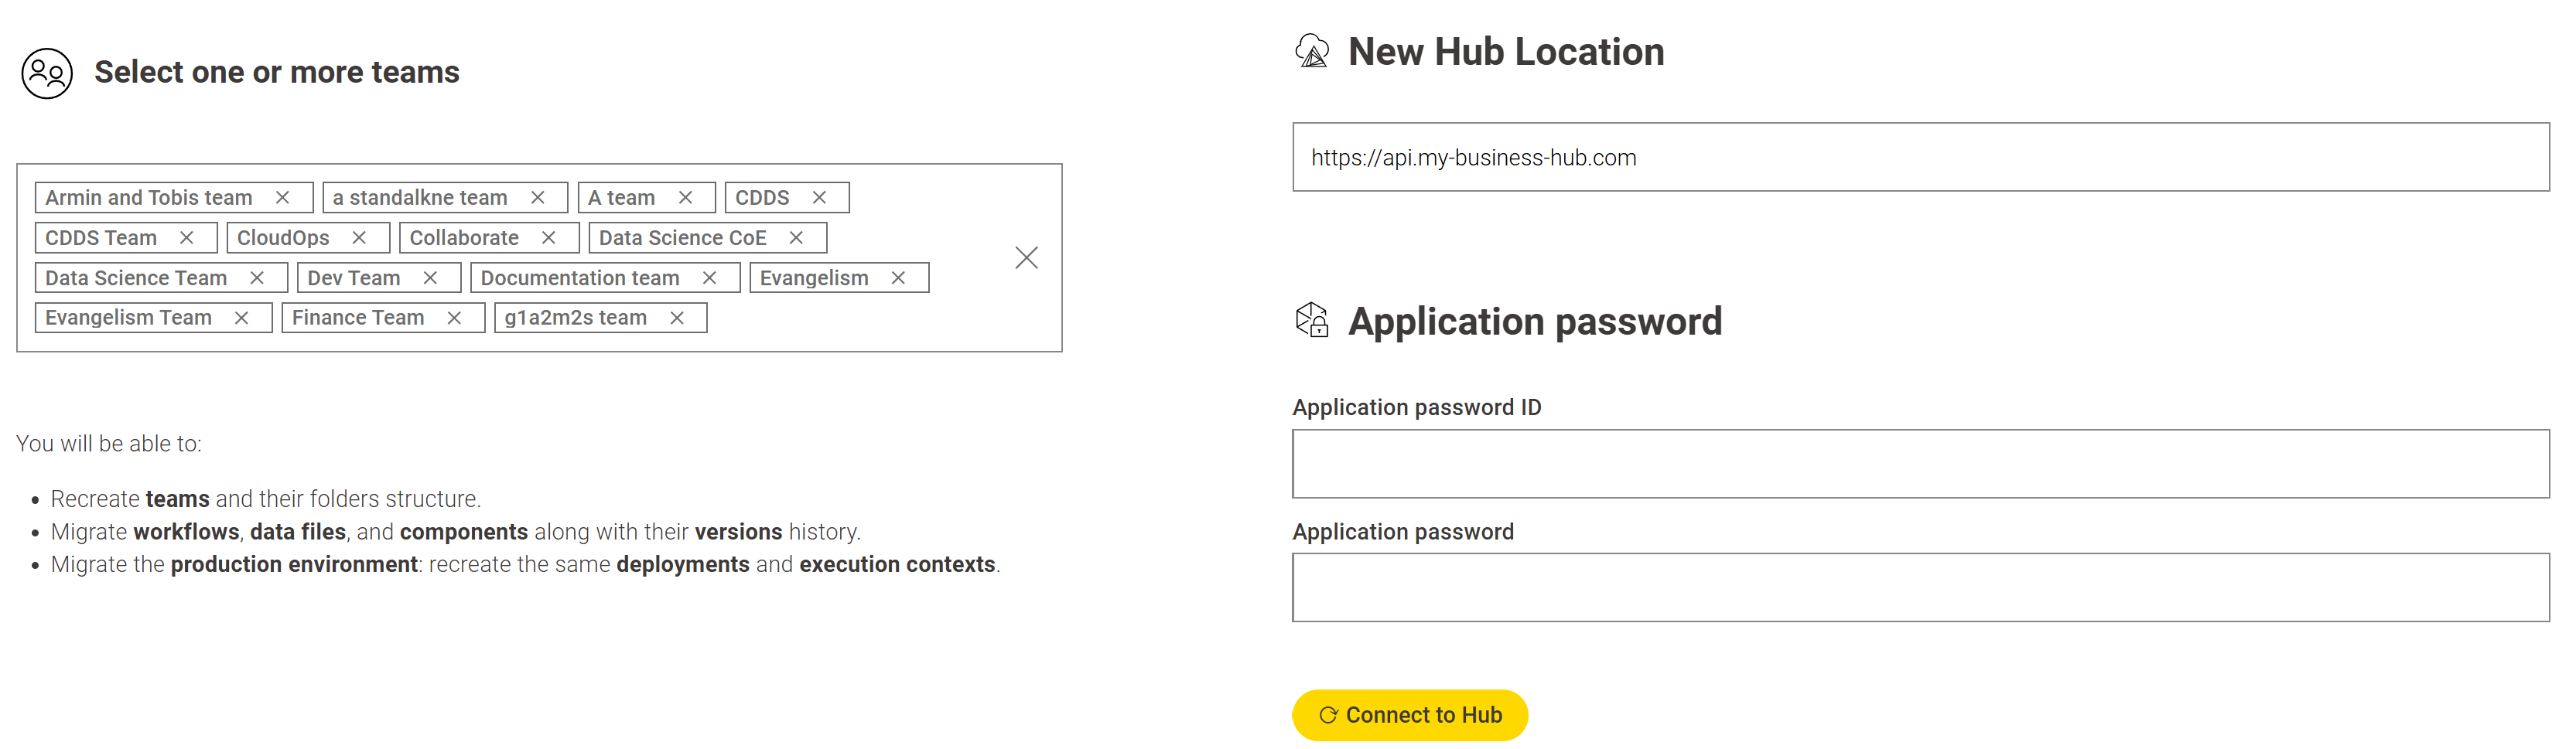
Task: Remove the a standalkne team tag
Action: coord(537,198)
